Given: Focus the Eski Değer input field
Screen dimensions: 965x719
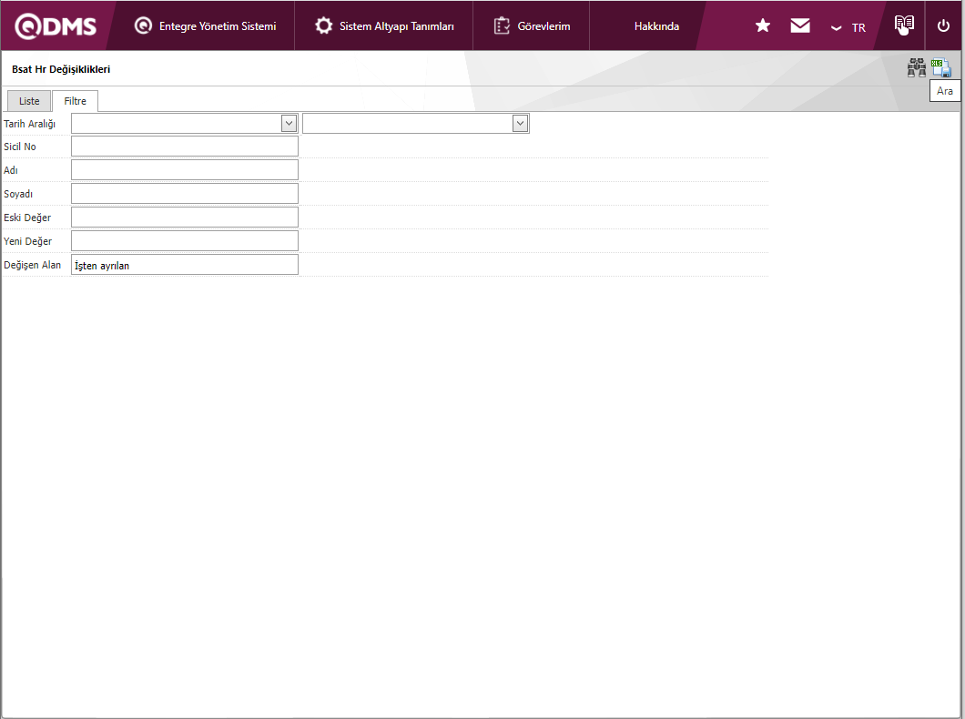Looking at the screenshot, I should pyautogui.click(x=185, y=218).
